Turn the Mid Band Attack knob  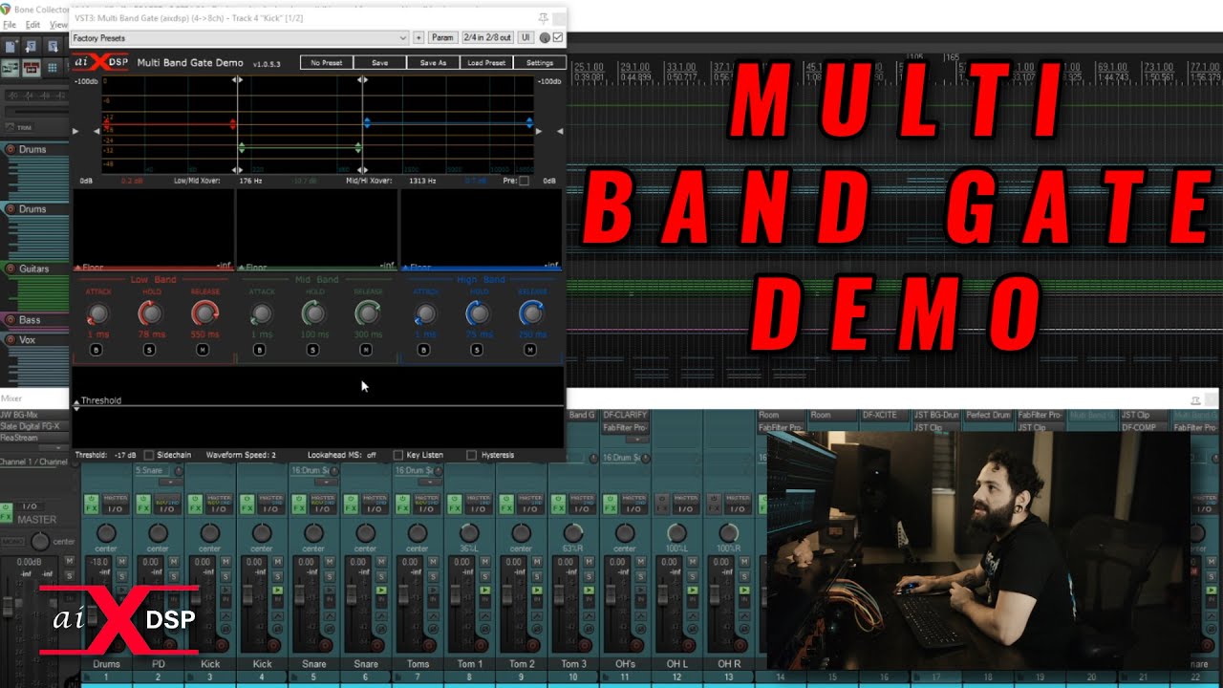tap(261, 312)
